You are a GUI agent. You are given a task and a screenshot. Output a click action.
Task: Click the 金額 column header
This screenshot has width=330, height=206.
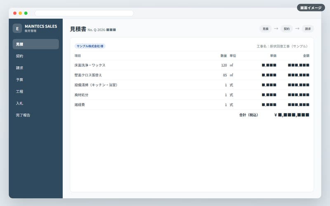pyautogui.click(x=306, y=56)
